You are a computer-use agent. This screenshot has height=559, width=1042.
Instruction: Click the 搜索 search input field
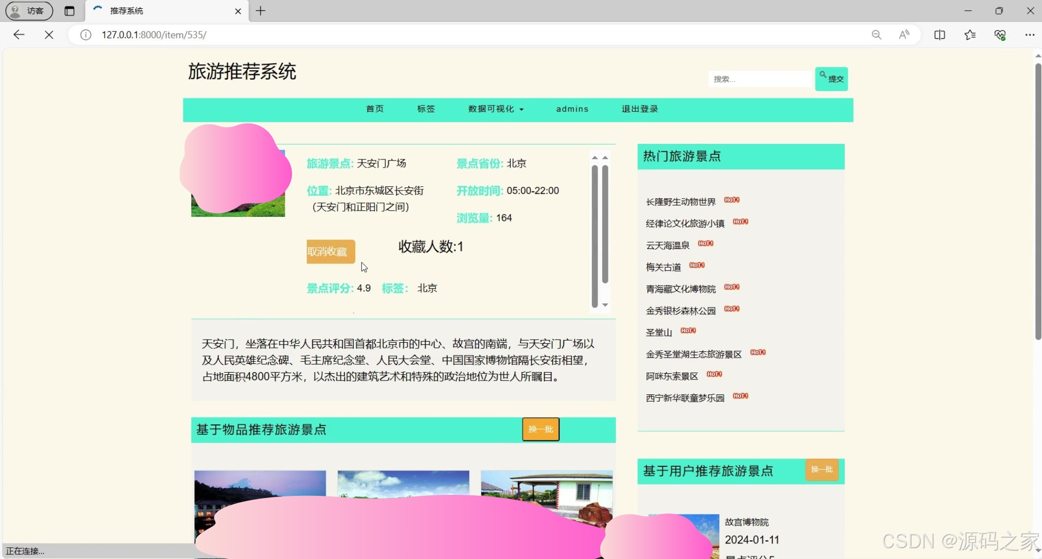pyautogui.click(x=759, y=79)
